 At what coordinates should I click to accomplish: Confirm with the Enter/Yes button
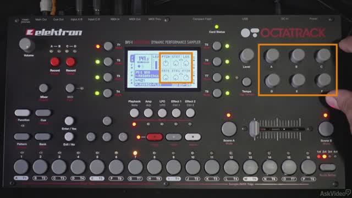pyautogui.click(x=69, y=121)
